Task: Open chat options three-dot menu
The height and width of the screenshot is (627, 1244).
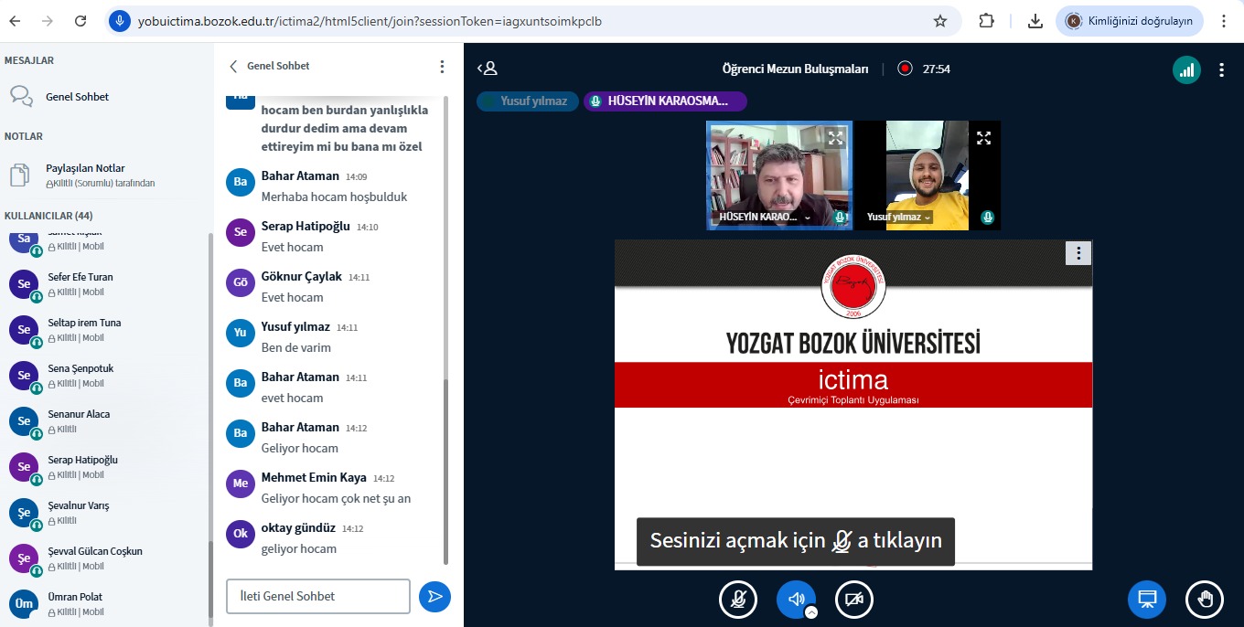Action: point(442,67)
